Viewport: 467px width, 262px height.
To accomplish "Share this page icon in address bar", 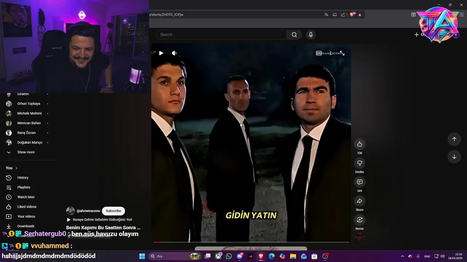I will click(343, 15).
